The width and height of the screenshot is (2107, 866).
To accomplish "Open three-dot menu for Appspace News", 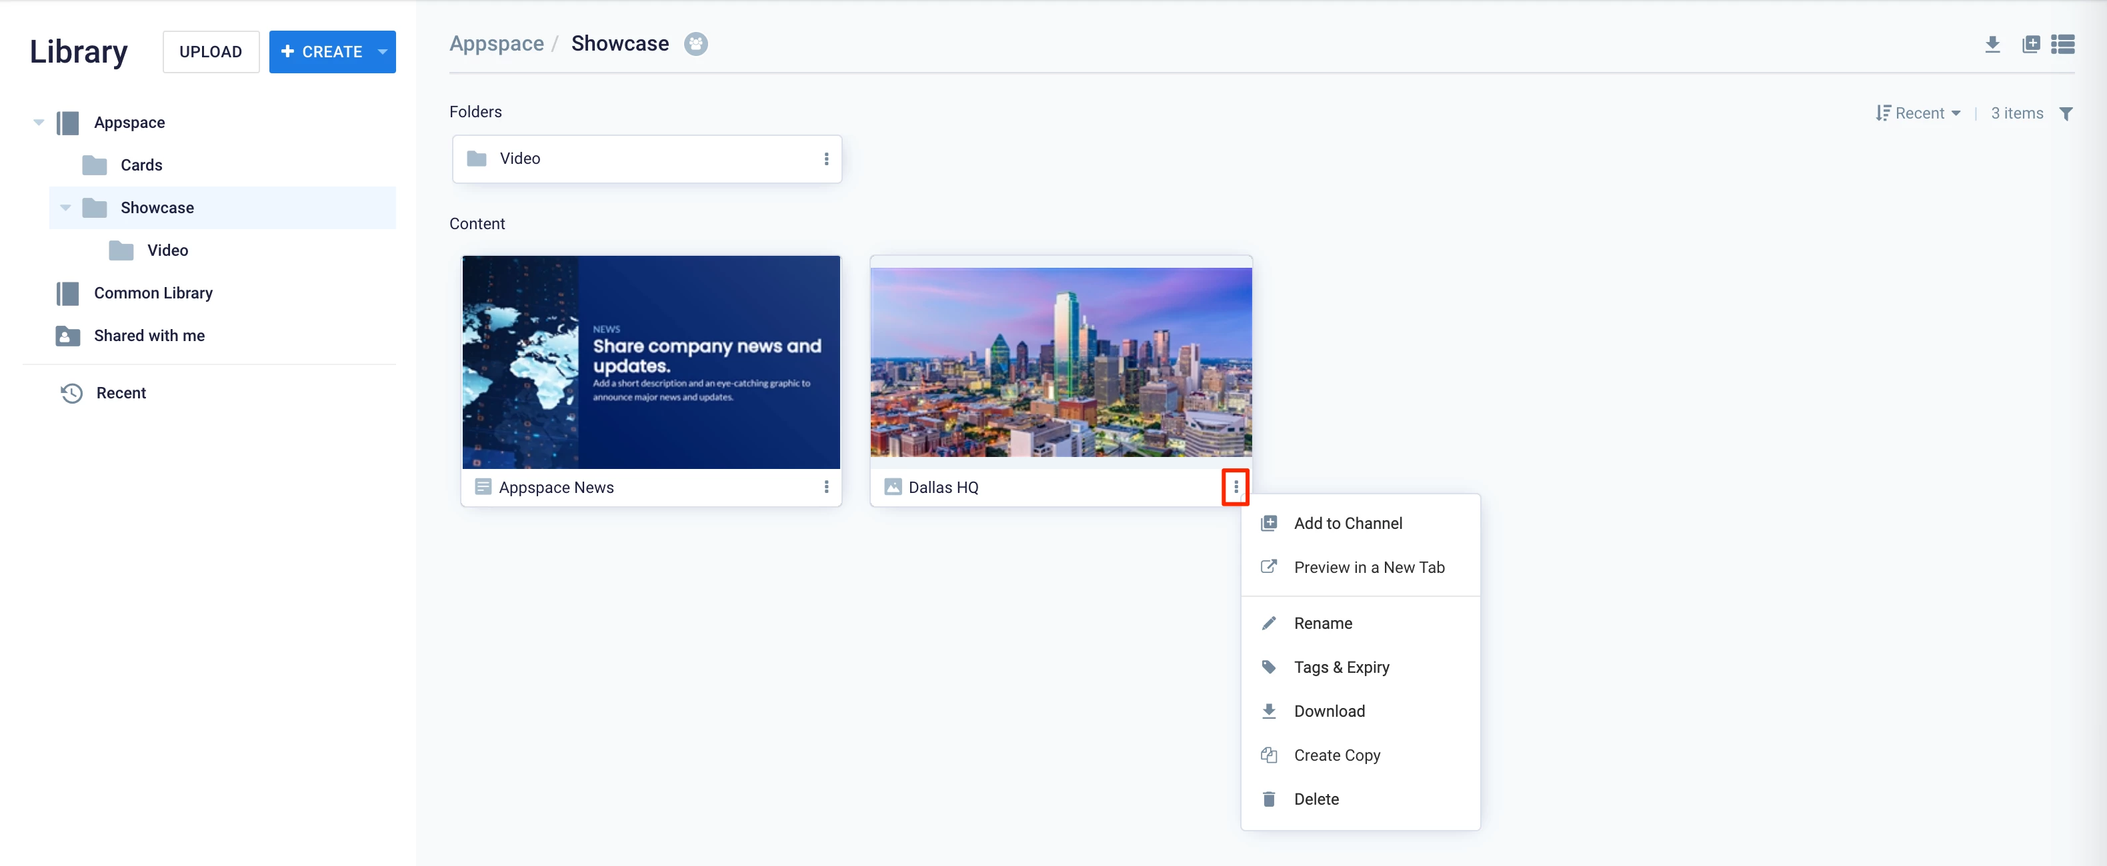I will pyautogui.click(x=826, y=487).
